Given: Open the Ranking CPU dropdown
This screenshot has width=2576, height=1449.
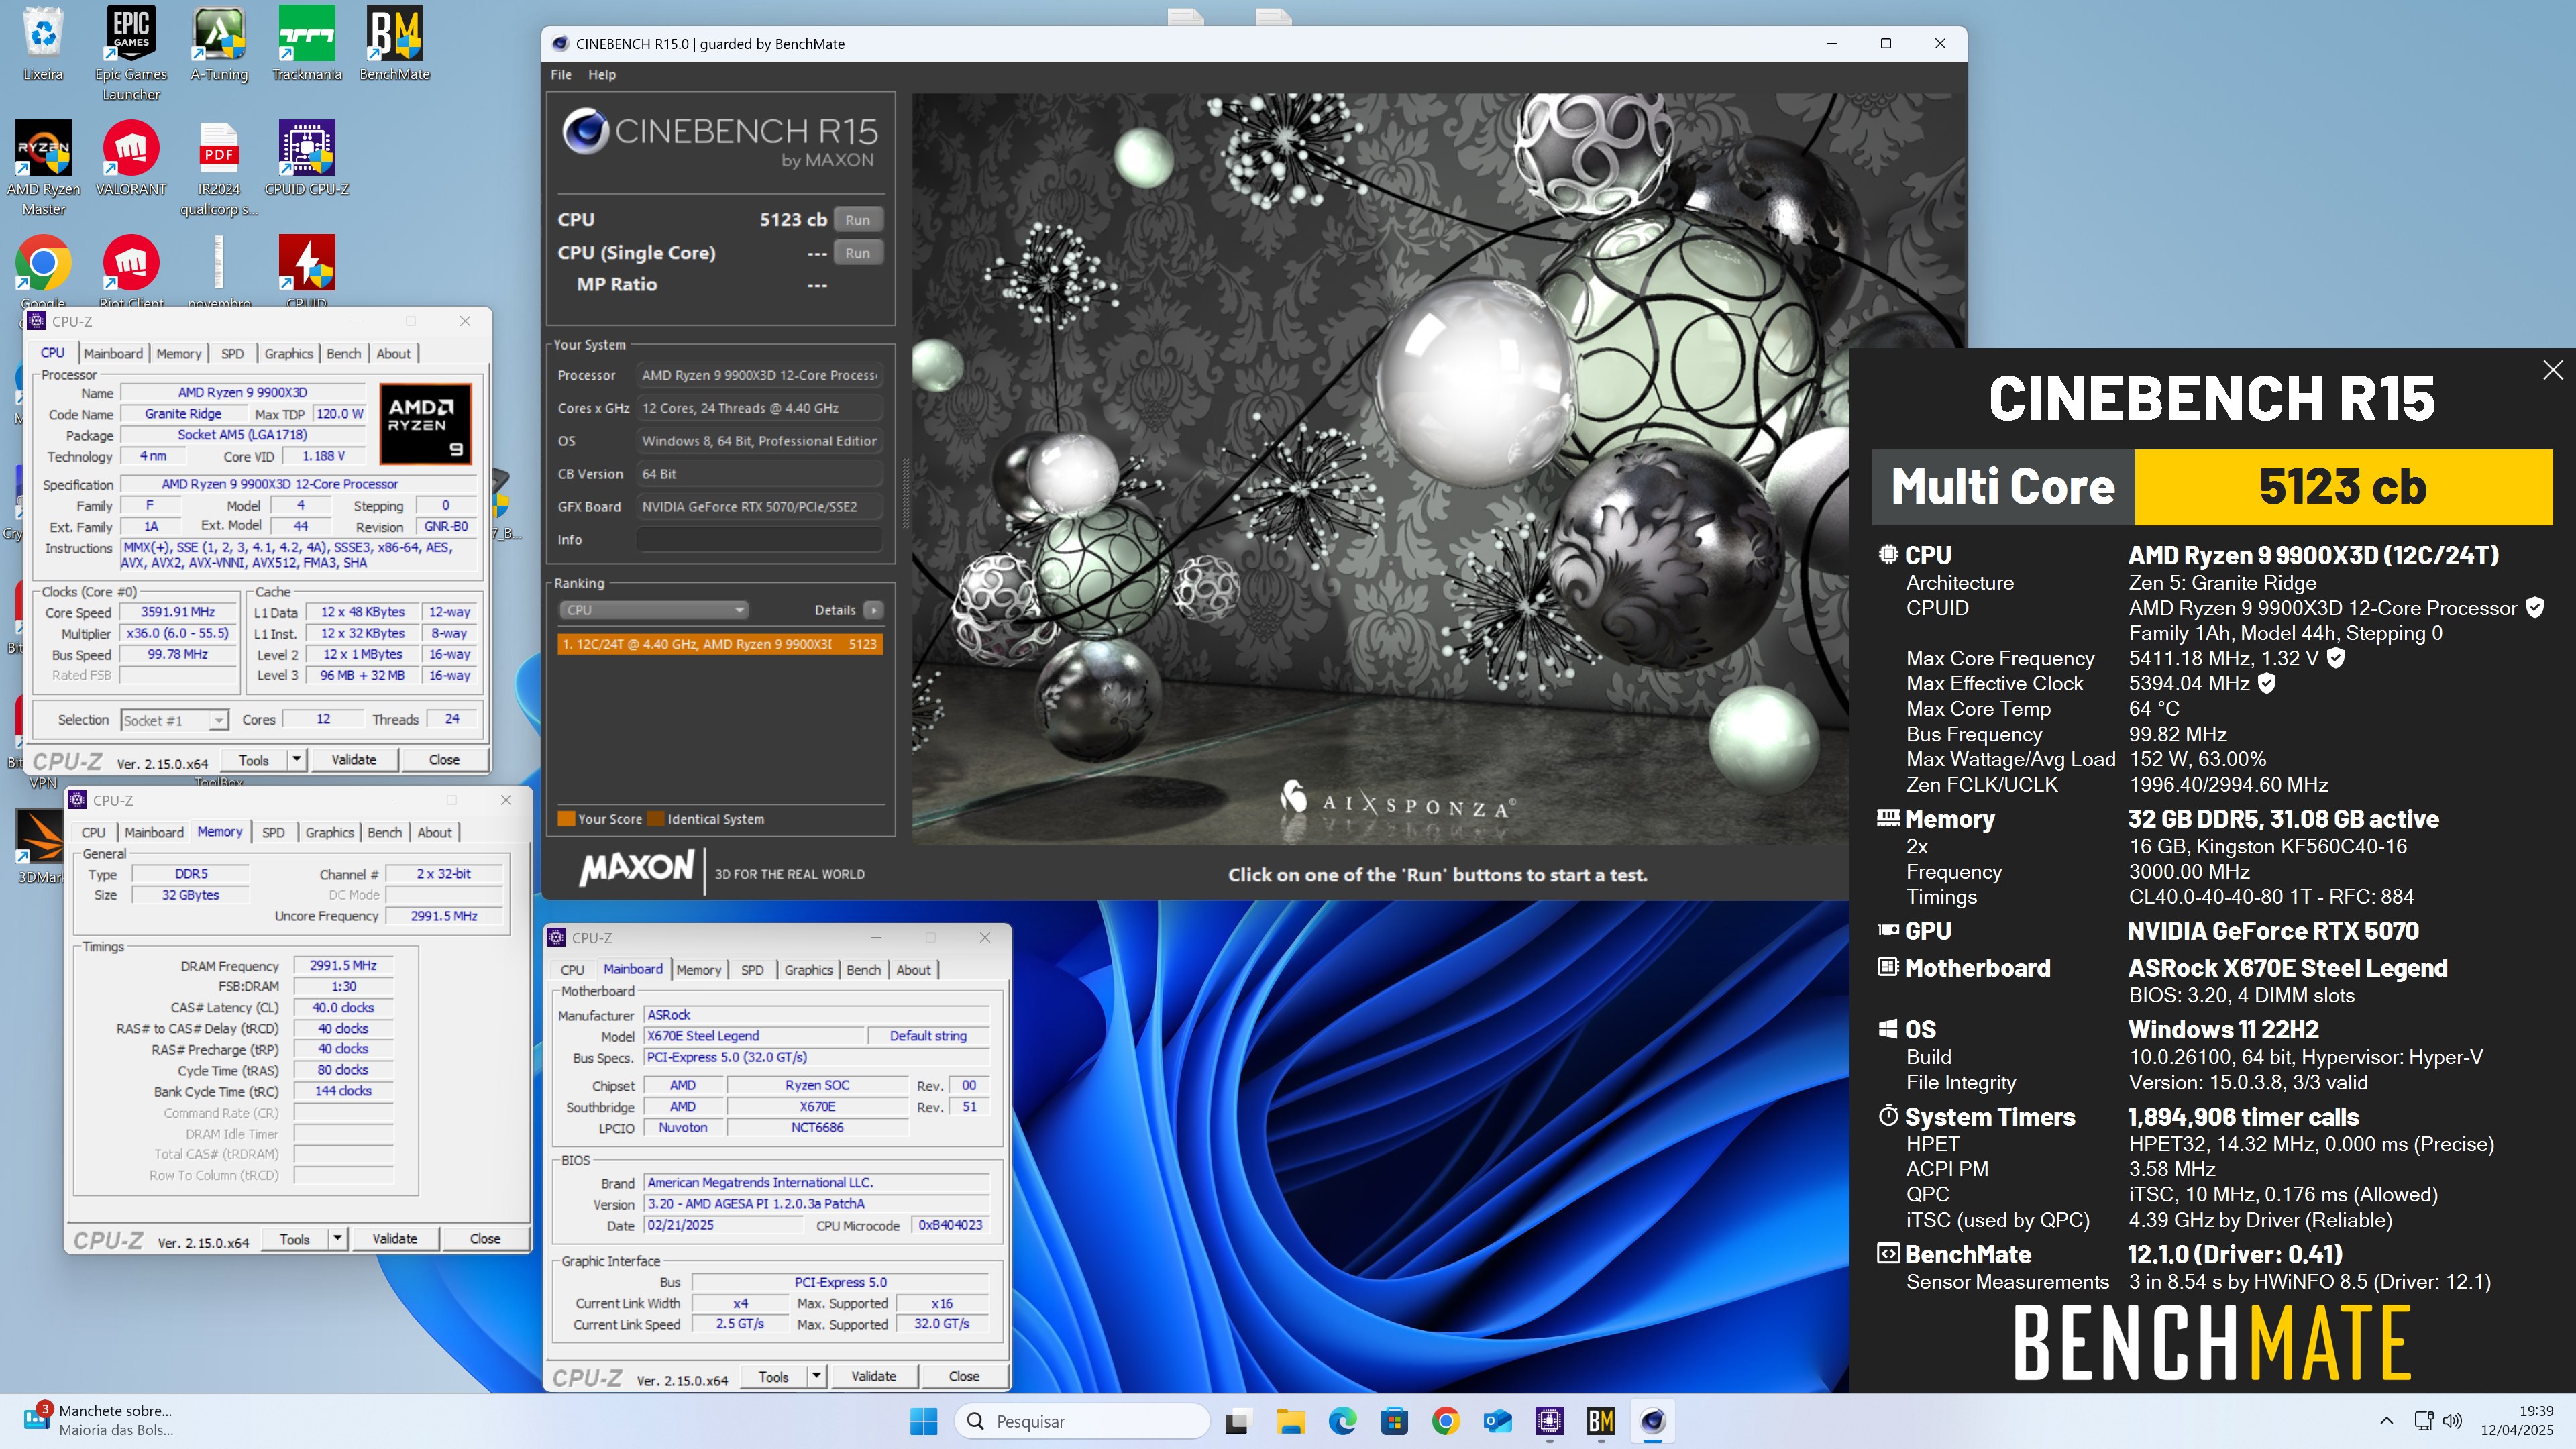Looking at the screenshot, I should coord(653,610).
